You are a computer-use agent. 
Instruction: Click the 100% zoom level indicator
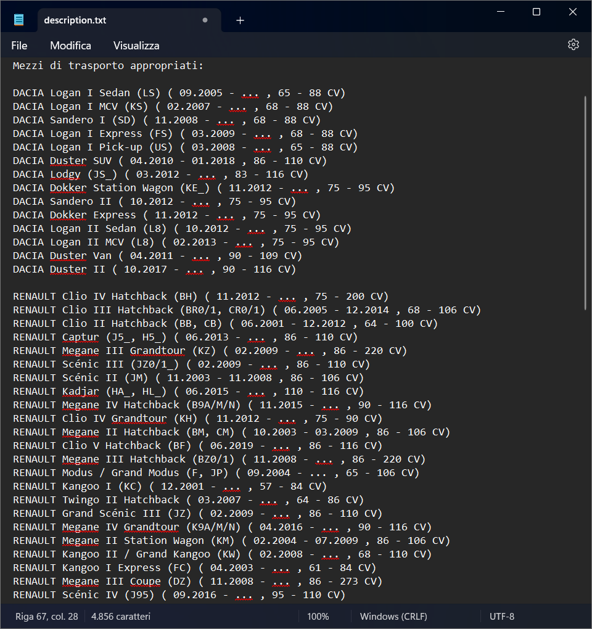point(318,616)
